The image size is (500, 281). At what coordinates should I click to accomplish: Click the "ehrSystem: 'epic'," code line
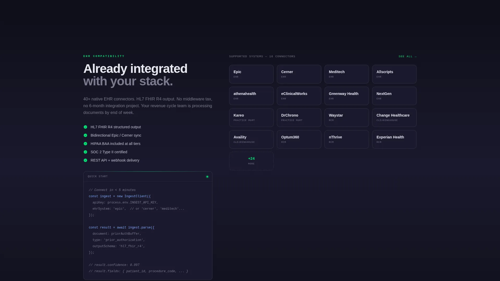pos(109,209)
